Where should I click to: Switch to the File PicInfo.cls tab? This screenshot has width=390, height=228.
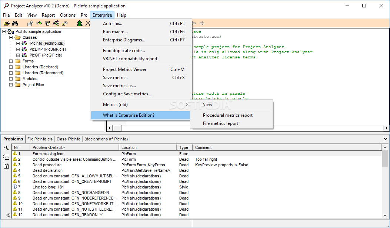coord(40,139)
